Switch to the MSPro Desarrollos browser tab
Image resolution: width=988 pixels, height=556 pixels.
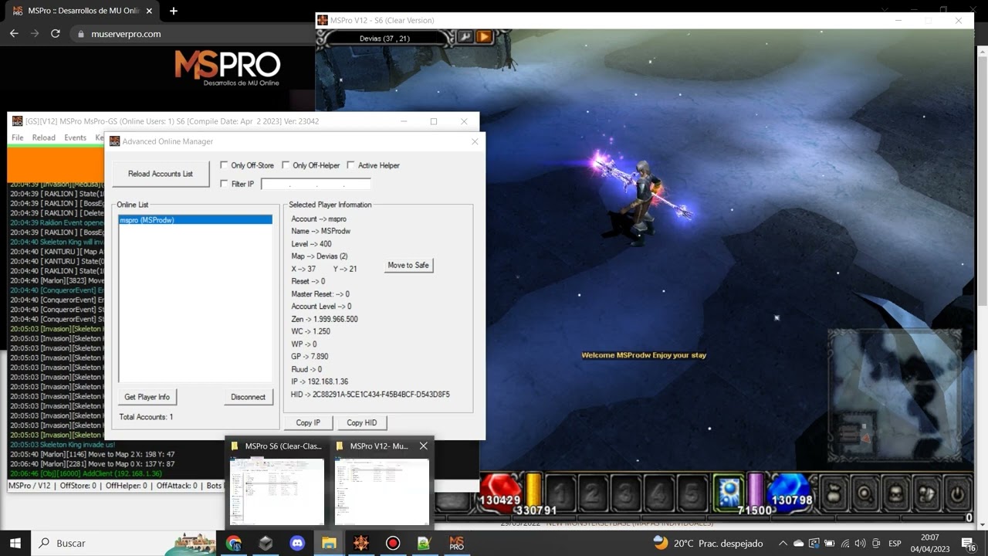click(81, 11)
